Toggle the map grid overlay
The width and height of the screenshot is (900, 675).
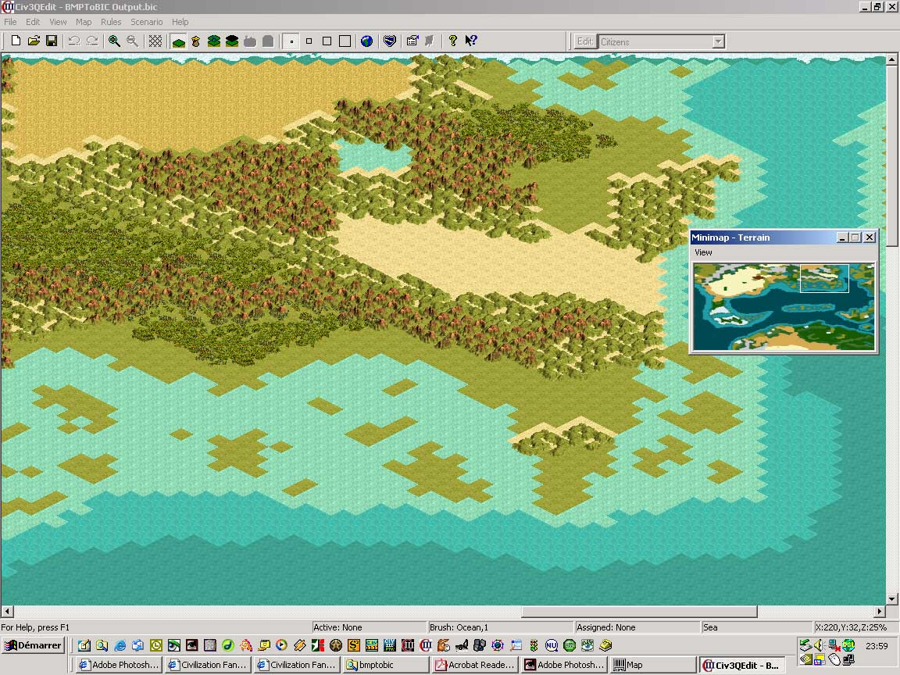(155, 41)
